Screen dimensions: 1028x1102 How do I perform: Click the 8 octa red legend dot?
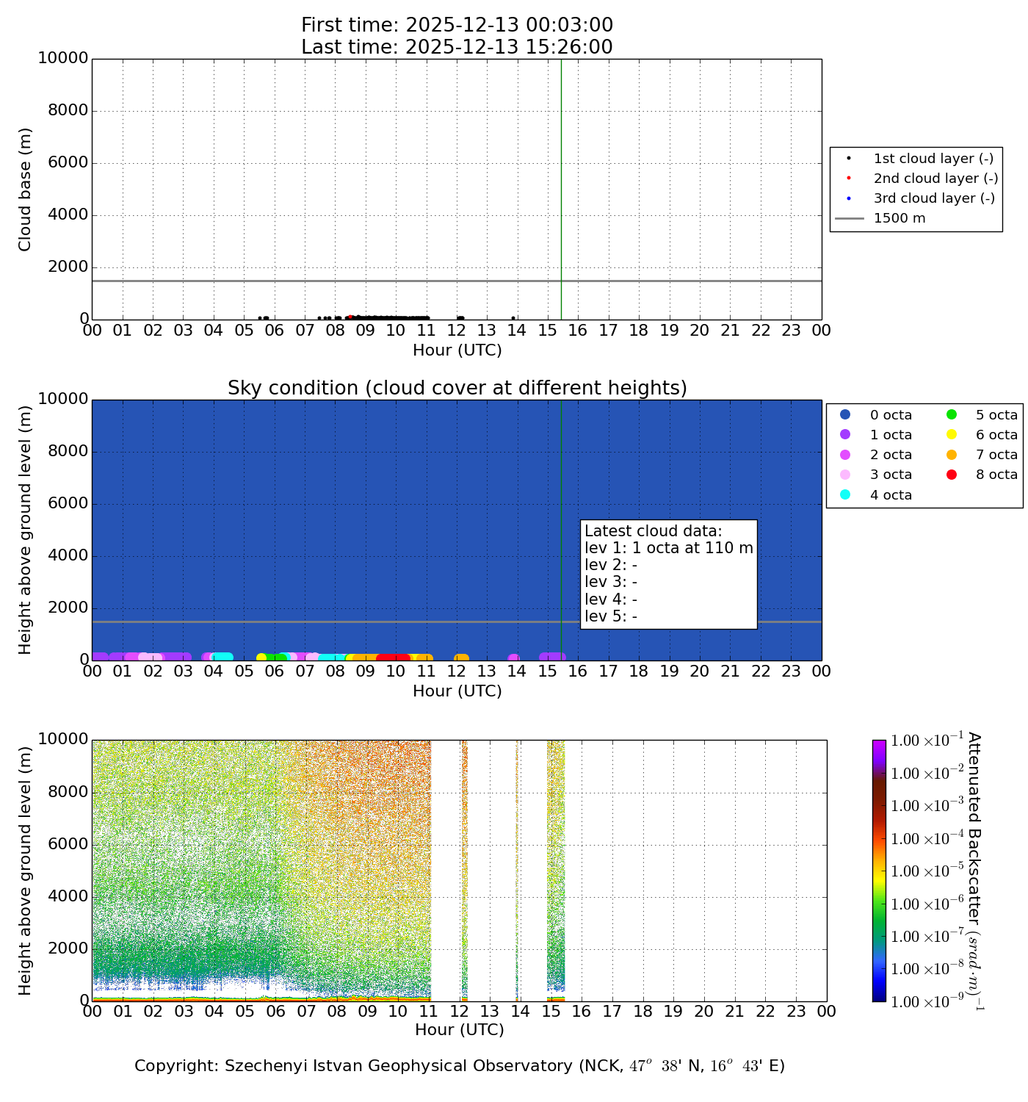pos(952,475)
